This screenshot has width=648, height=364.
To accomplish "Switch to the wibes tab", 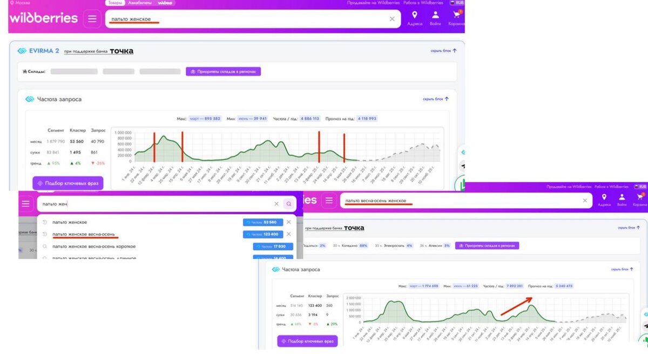I will pyautogui.click(x=165, y=3).
